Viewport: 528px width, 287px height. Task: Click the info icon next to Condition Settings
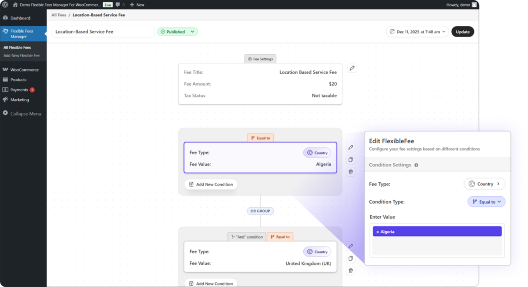416,165
